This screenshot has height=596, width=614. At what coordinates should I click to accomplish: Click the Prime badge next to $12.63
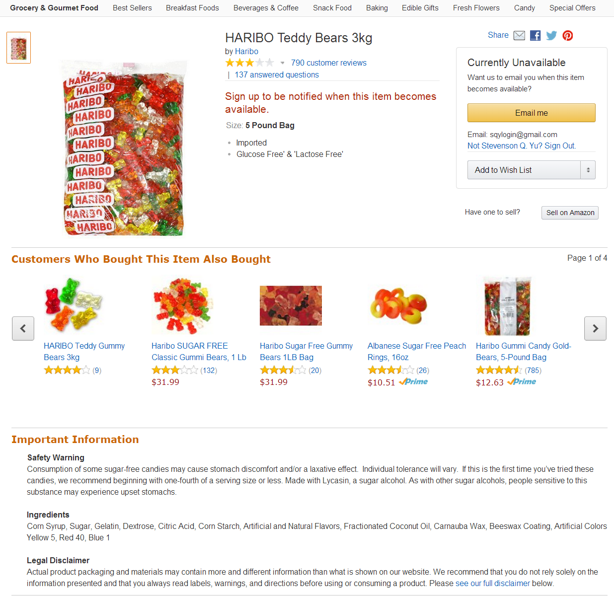point(521,381)
